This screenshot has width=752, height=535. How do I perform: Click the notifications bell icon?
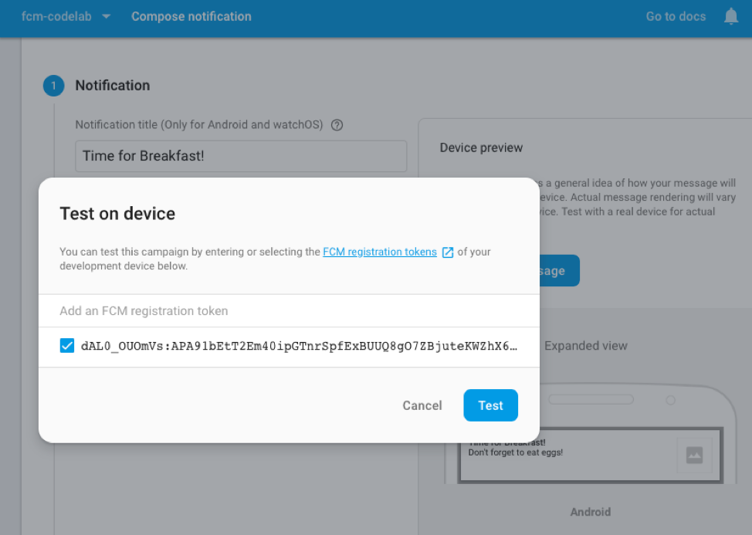(731, 16)
